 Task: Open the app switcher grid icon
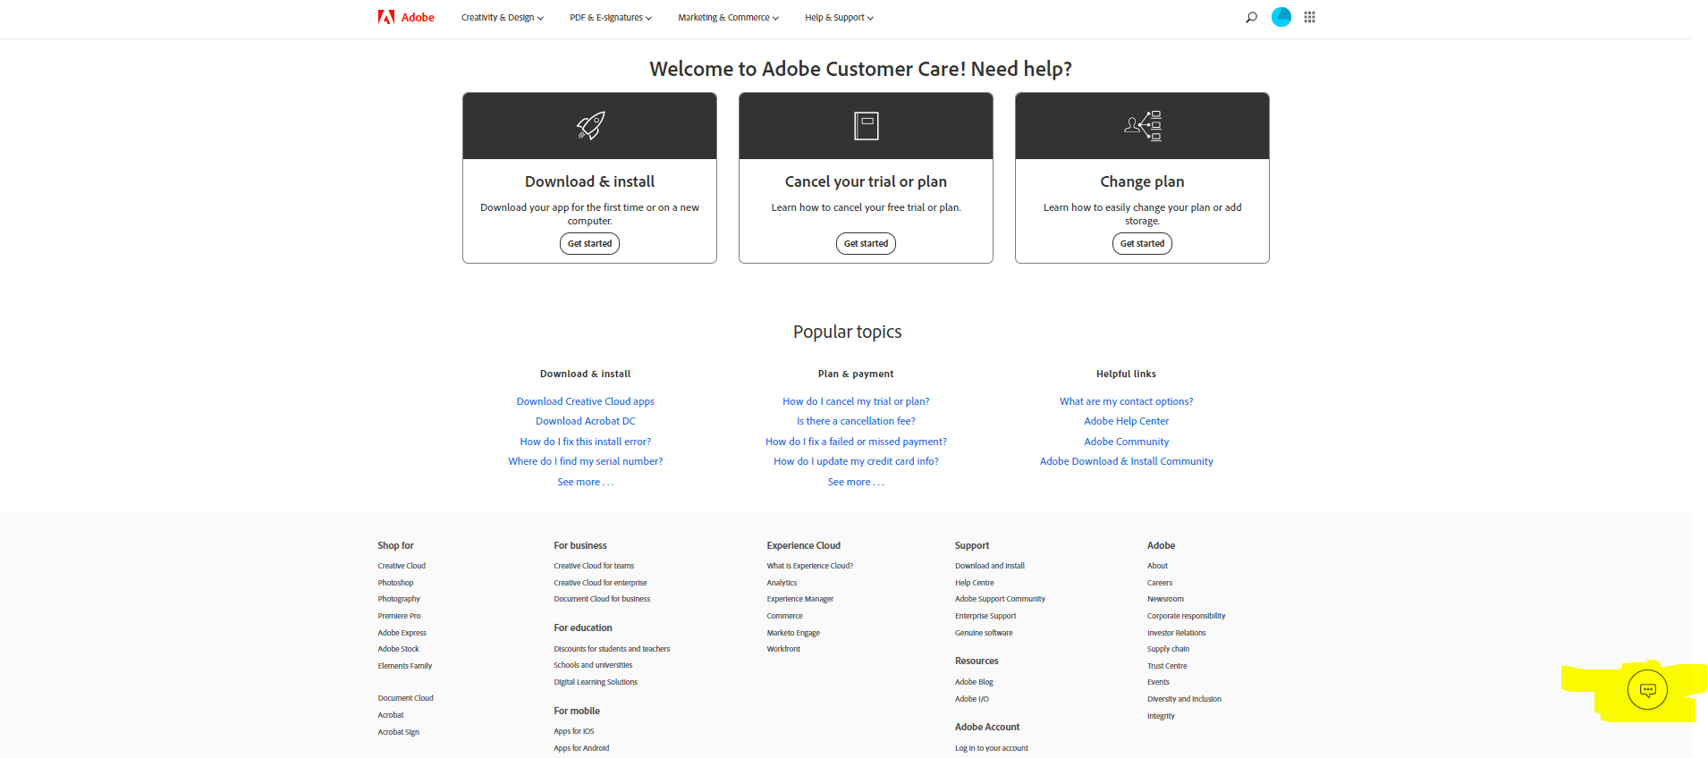click(x=1309, y=17)
